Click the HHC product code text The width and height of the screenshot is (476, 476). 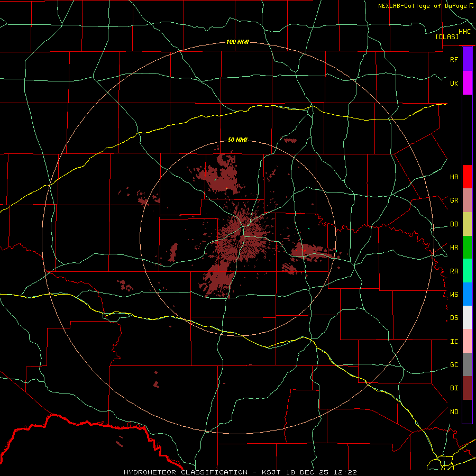(x=464, y=32)
